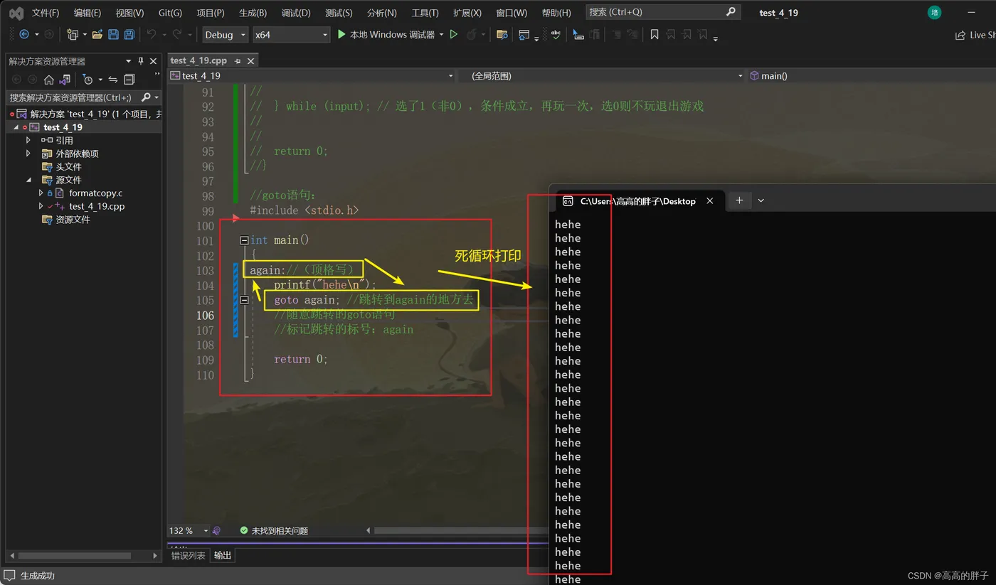The width and height of the screenshot is (996, 585).
Task: Click the Solution Explorer horizontal scrollbar
Action: tap(75, 556)
